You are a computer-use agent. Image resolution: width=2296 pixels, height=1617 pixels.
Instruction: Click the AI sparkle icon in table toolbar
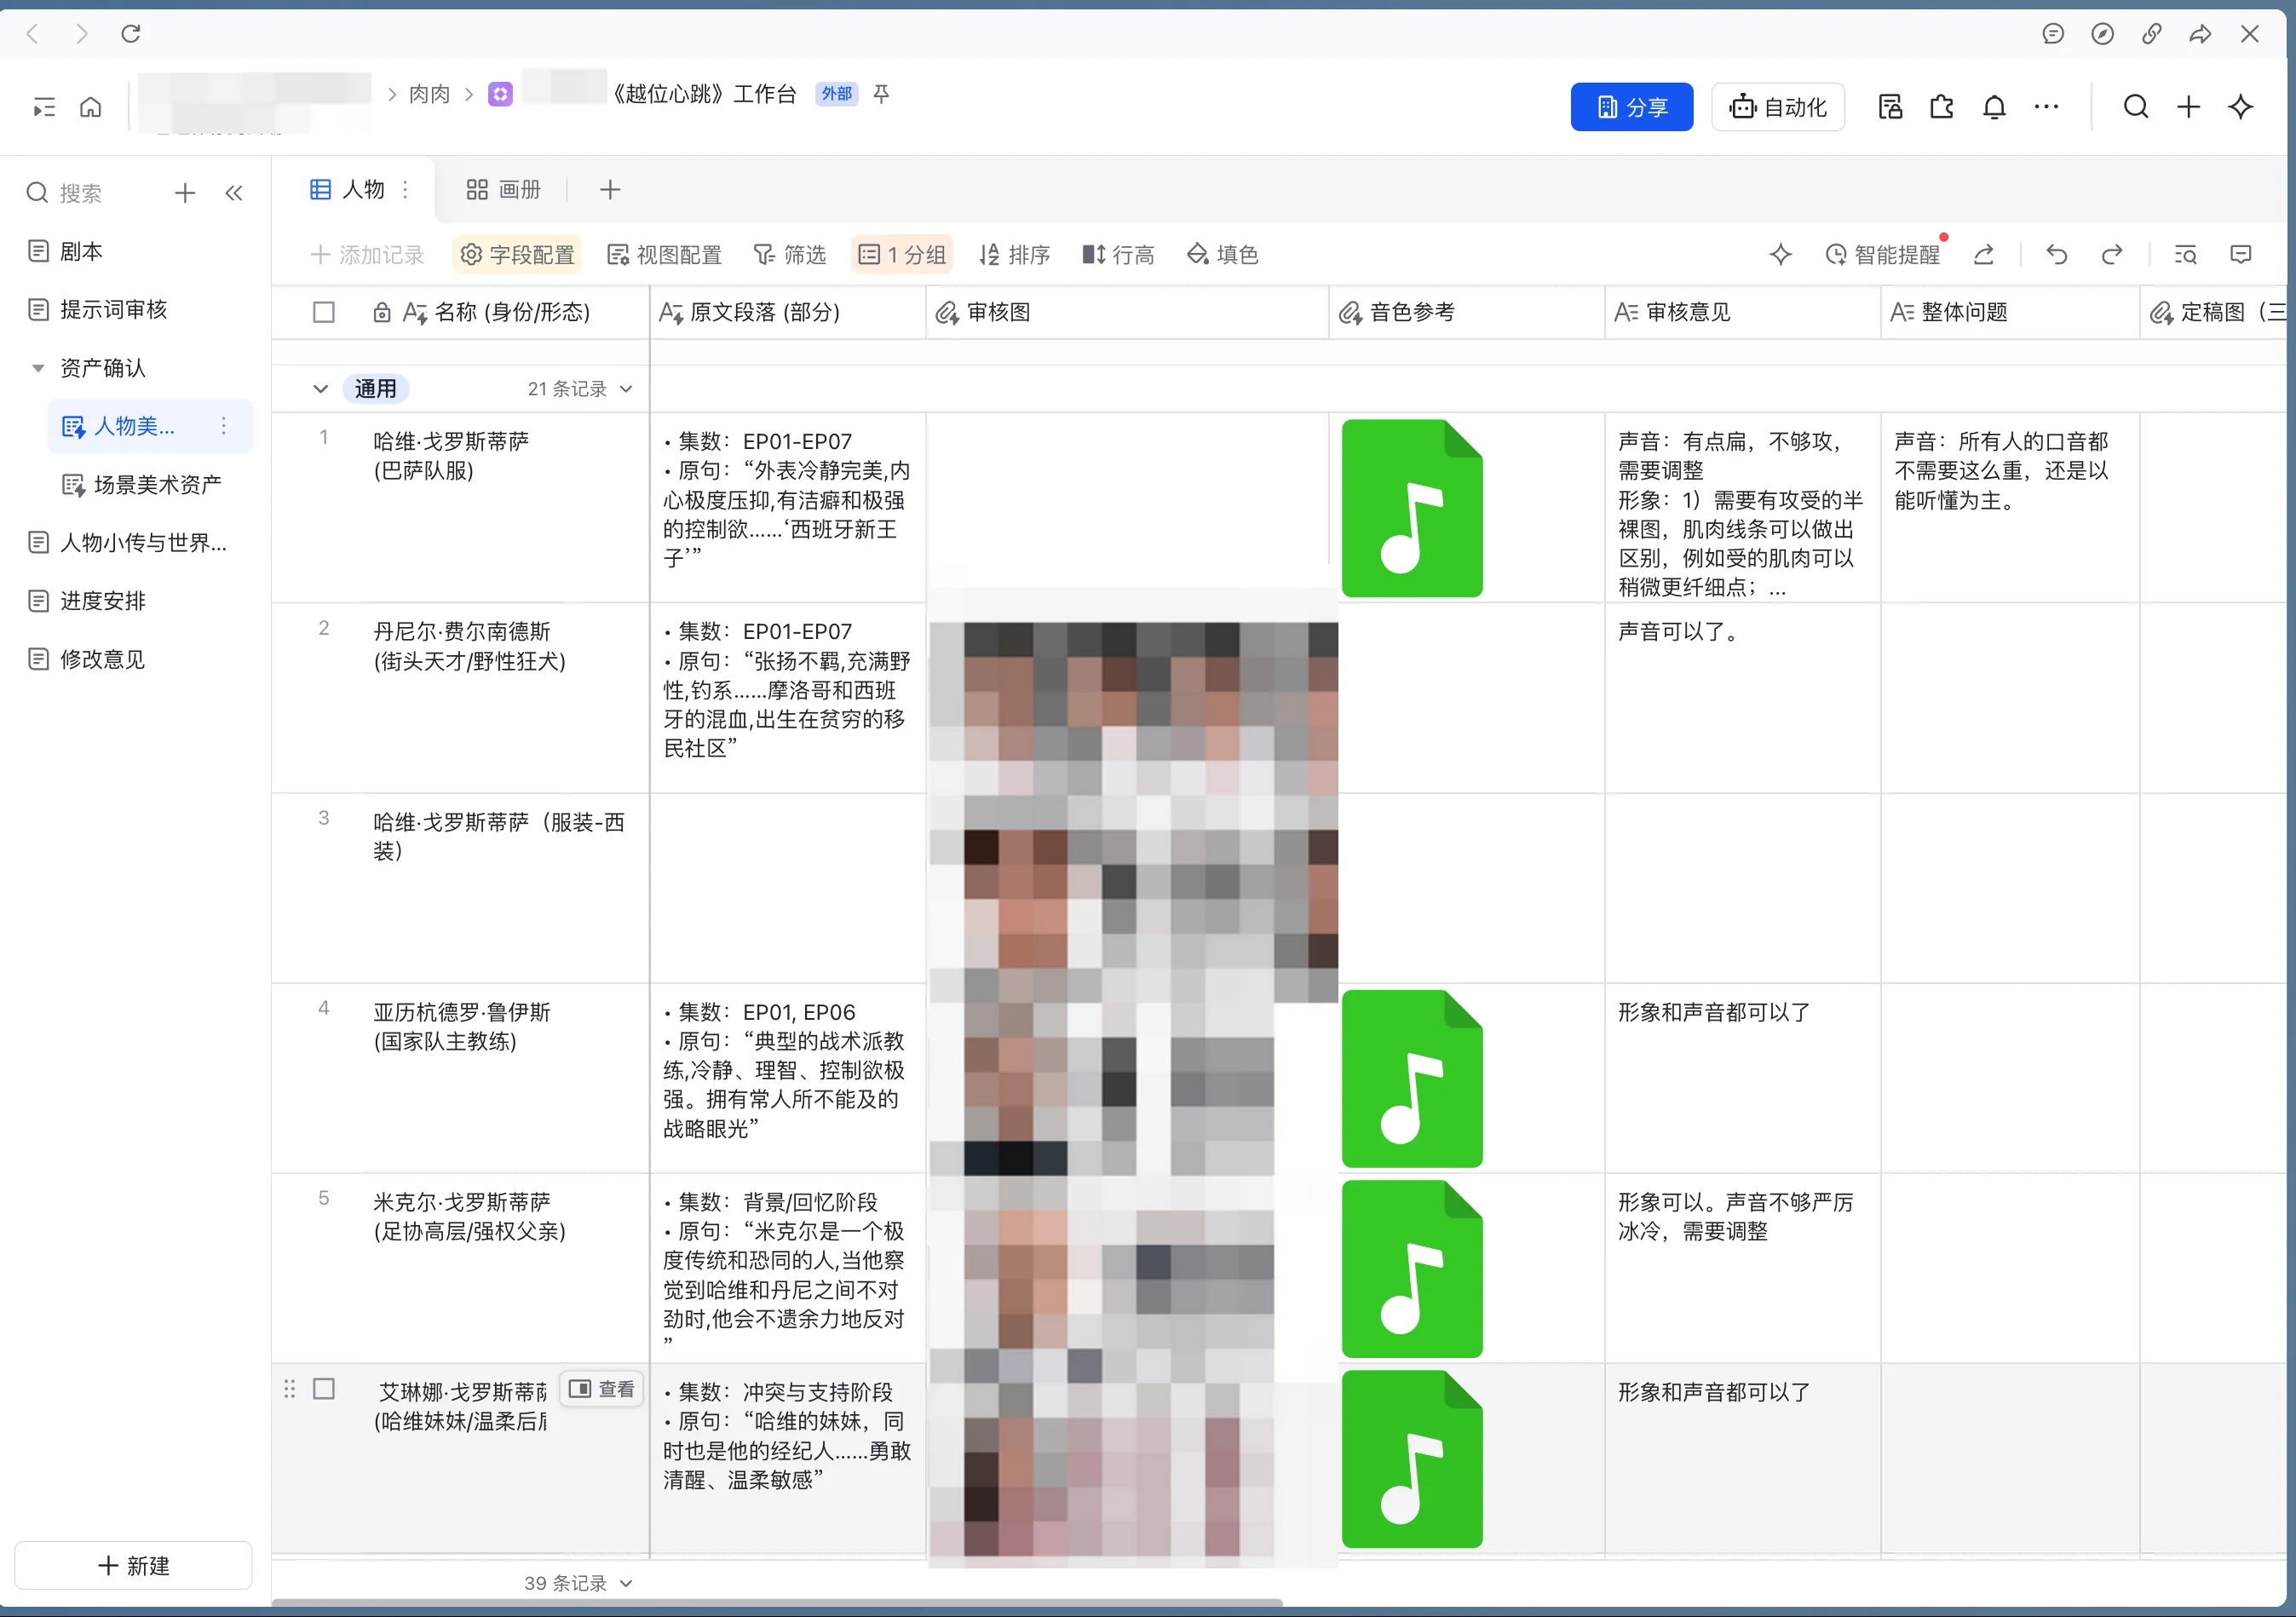[x=1780, y=255]
